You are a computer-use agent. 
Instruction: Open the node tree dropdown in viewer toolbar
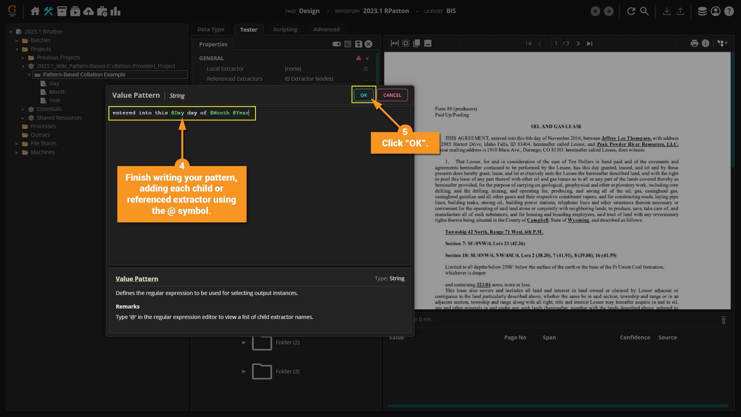coord(722,43)
